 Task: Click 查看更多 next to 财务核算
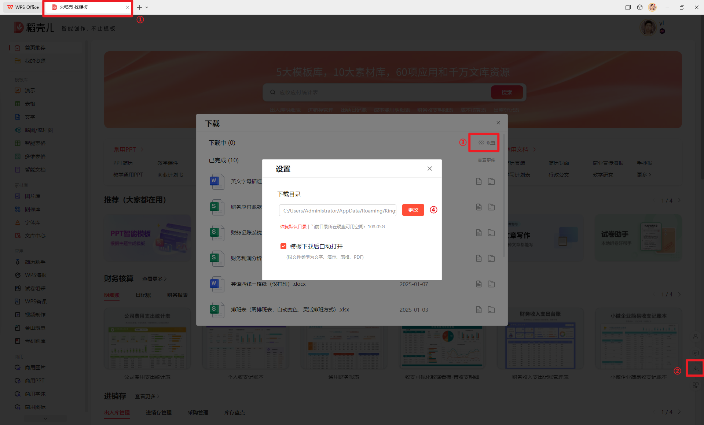click(154, 279)
